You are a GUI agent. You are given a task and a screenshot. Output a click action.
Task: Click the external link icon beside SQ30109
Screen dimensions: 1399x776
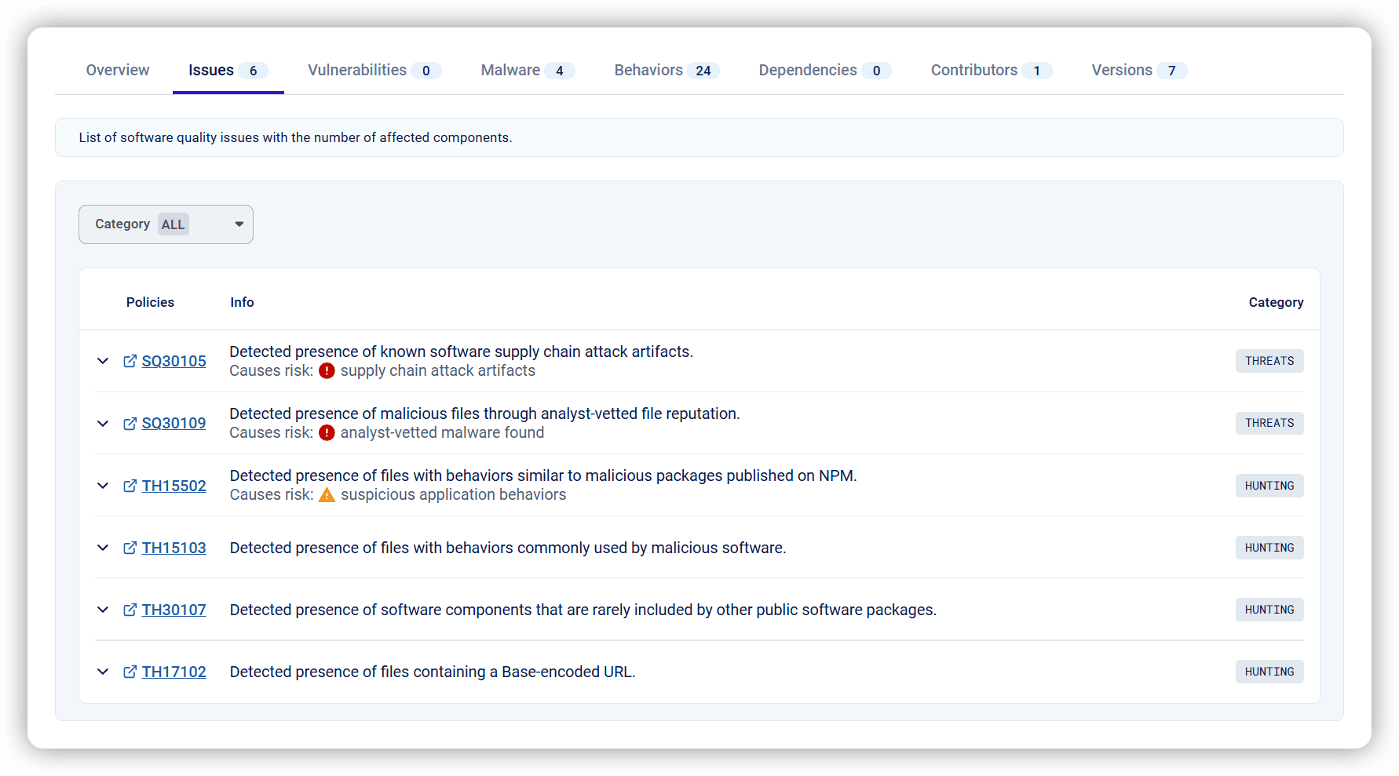[x=130, y=423]
